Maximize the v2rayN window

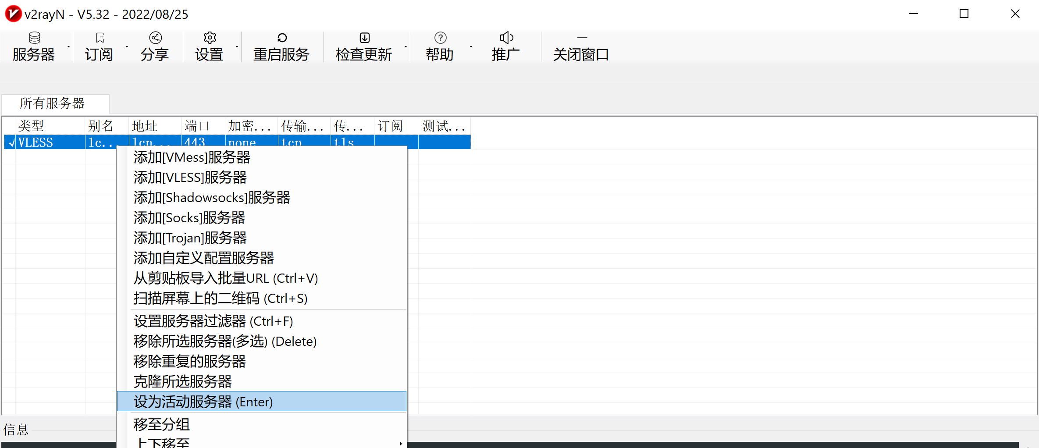(x=964, y=14)
